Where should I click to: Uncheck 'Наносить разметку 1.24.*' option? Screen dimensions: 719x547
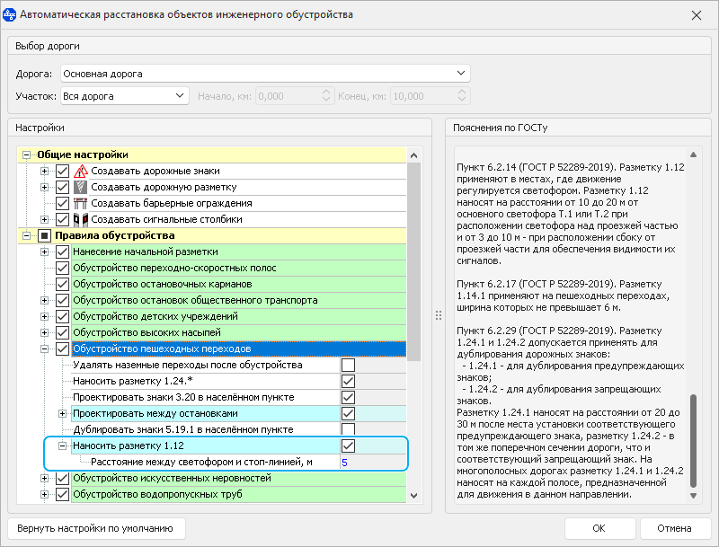pyautogui.click(x=348, y=381)
